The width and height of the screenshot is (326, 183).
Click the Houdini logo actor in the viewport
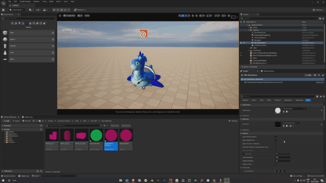pyautogui.click(x=144, y=34)
